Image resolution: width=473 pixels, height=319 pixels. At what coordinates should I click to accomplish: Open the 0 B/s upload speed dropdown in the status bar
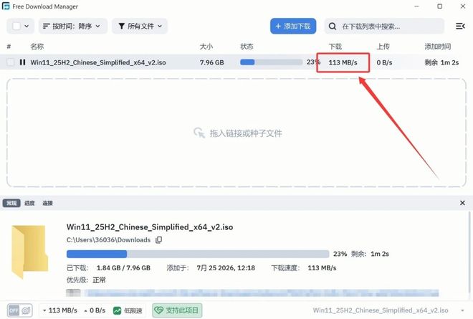click(x=95, y=310)
